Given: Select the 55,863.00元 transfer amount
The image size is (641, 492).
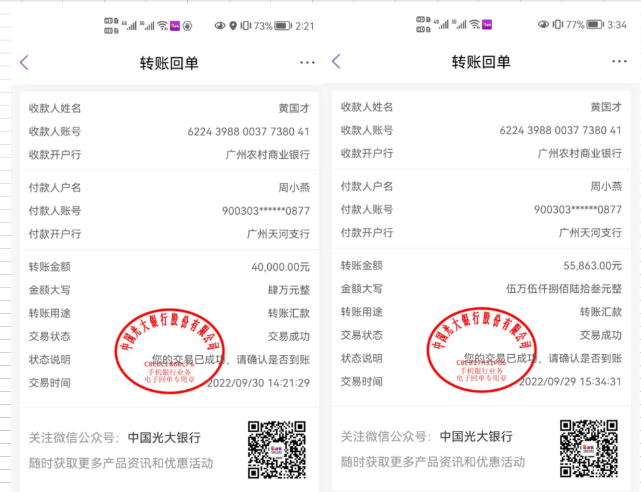Looking at the screenshot, I should [592, 266].
